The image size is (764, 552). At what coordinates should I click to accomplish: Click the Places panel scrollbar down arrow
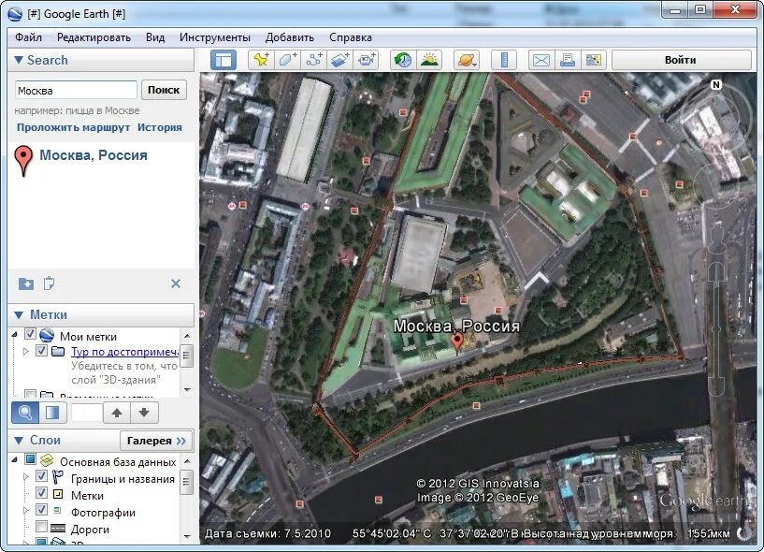coord(187,390)
